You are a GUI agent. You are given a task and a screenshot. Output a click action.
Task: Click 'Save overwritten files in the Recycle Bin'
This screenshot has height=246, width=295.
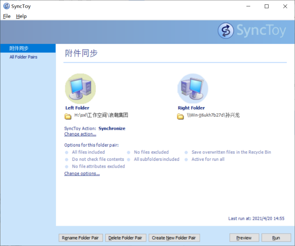point(231,152)
